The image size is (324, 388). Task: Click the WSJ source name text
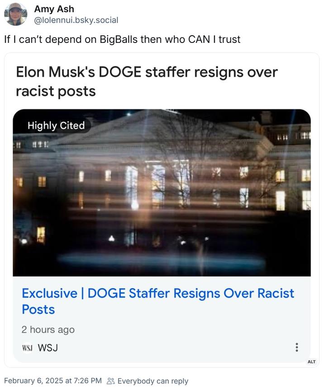(48, 348)
